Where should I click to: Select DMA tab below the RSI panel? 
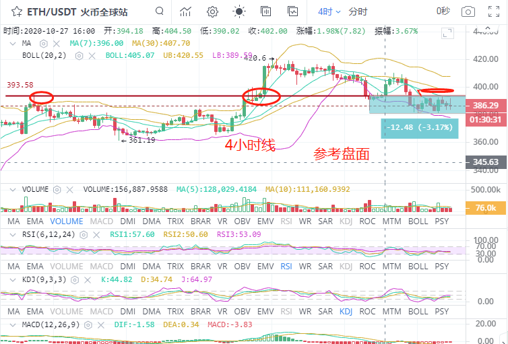point(152,267)
